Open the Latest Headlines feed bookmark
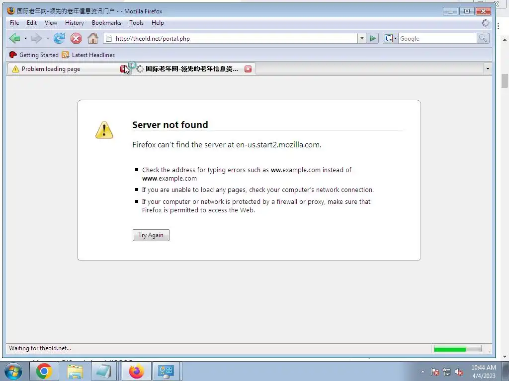 pyautogui.click(x=88, y=55)
